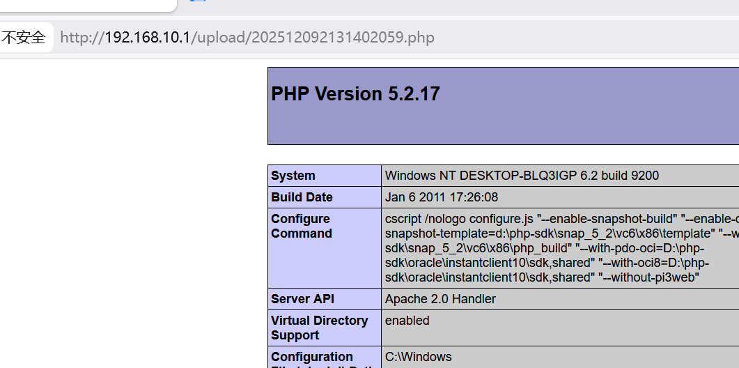Click the System row label
The width and height of the screenshot is (739, 368).
click(293, 176)
